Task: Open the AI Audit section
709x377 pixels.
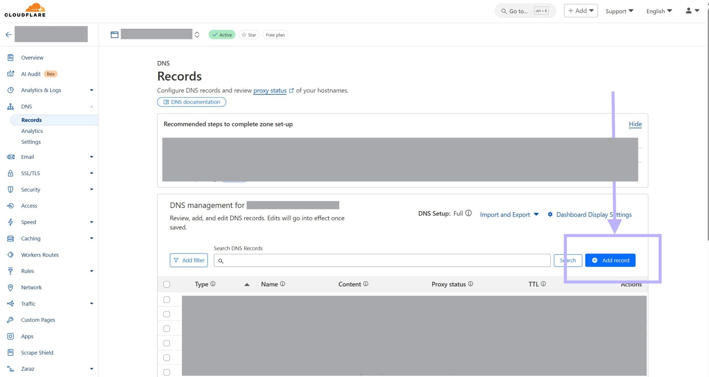Action: click(x=30, y=74)
